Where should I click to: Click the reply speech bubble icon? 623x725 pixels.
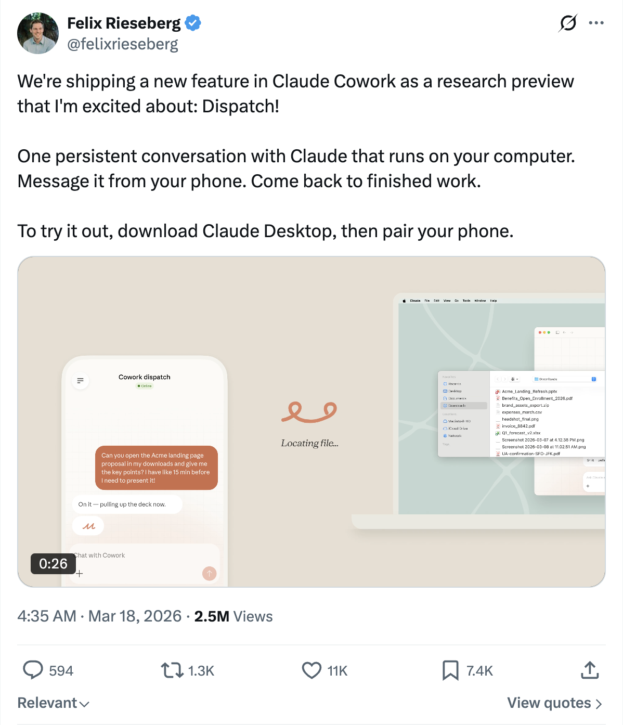[33, 670]
